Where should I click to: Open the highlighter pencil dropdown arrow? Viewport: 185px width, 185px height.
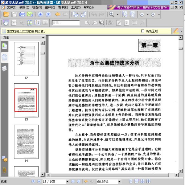[181, 31]
